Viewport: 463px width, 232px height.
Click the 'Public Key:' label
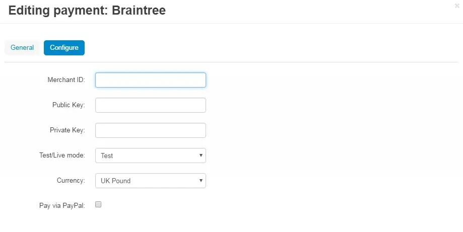point(69,105)
